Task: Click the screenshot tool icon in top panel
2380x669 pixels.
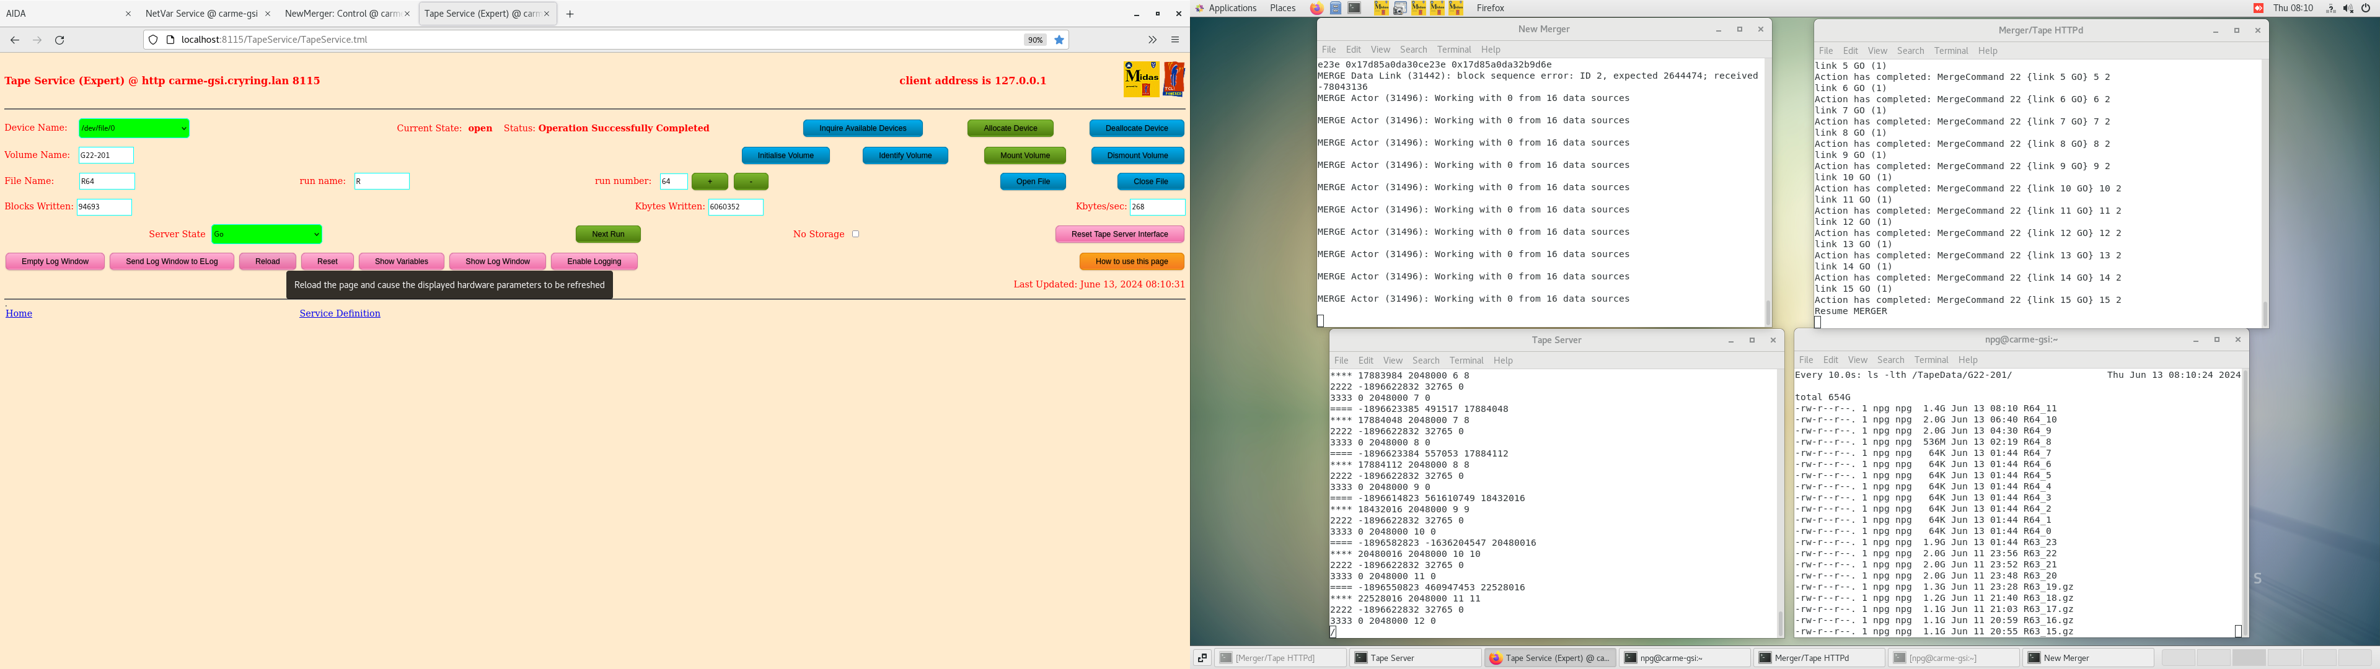Action: [1399, 8]
